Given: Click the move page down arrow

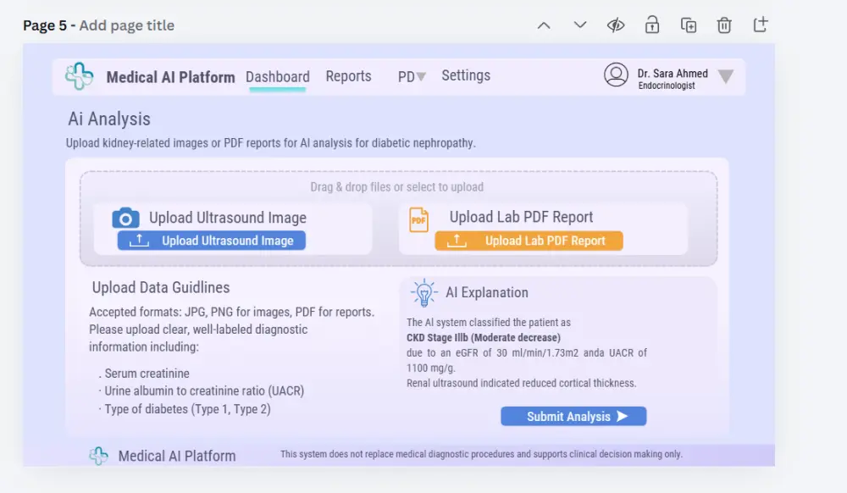Looking at the screenshot, I should click(580, 25).
